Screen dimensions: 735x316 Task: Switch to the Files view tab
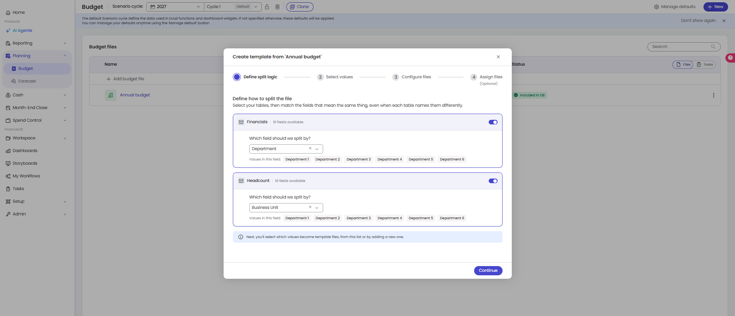683,65
